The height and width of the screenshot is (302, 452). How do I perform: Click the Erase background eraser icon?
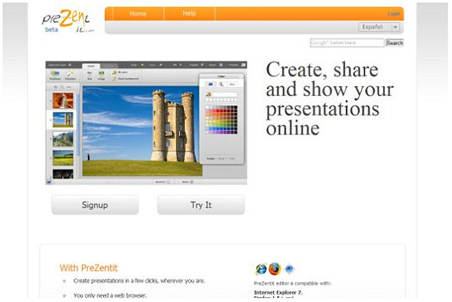(x=115, y=79)
